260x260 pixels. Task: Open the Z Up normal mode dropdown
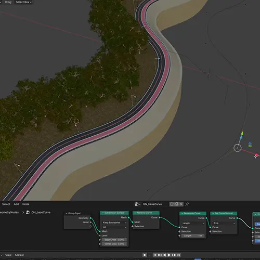(224, 223)
